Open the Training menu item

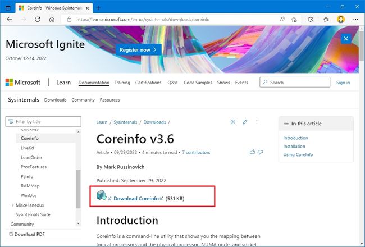pyautogui.click(x=122, y=83)
